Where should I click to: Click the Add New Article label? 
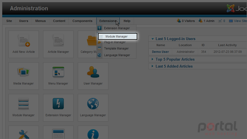24,52
